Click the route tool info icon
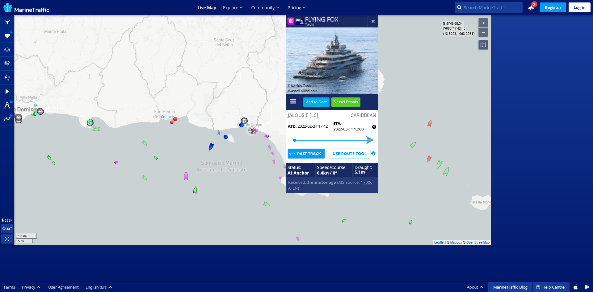Viewport: 593px width, 292px height. coord(373,154)
